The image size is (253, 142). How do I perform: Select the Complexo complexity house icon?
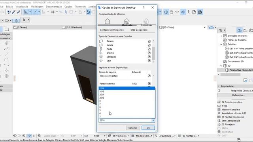146,21
